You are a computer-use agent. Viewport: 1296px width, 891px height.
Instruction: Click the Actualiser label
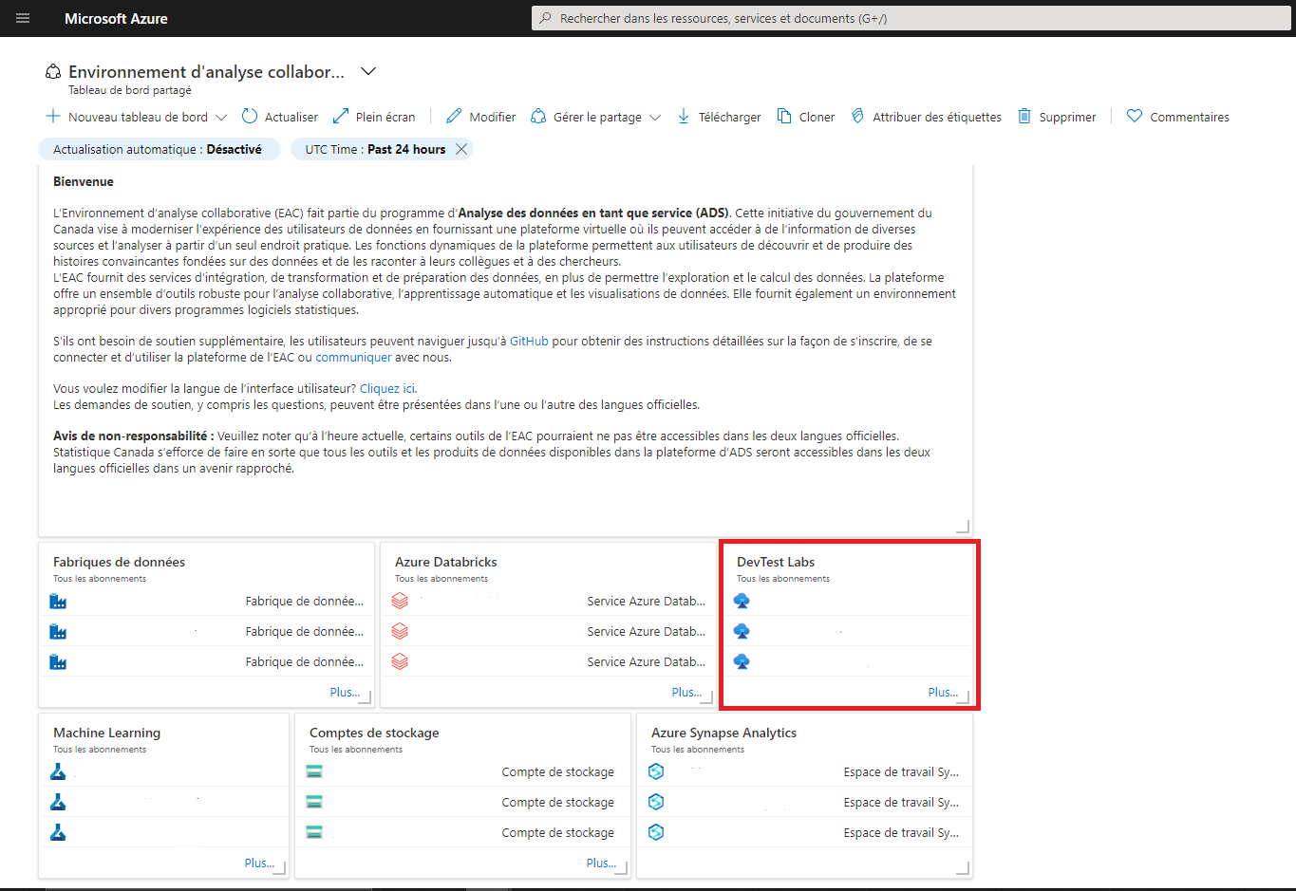click(291, 117)
